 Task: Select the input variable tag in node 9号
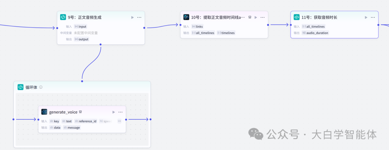coord(81,26)
